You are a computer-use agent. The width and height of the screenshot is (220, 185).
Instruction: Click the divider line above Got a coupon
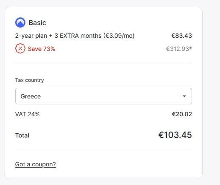tap(103, 149)
